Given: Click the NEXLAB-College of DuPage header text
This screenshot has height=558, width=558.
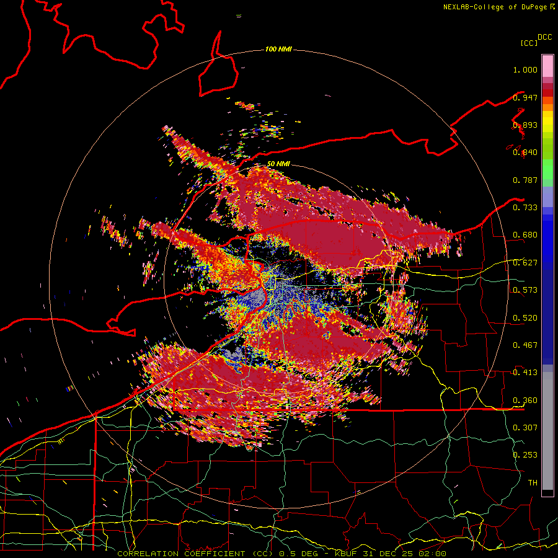Looking at the screenshot, I should pos(495,7).
